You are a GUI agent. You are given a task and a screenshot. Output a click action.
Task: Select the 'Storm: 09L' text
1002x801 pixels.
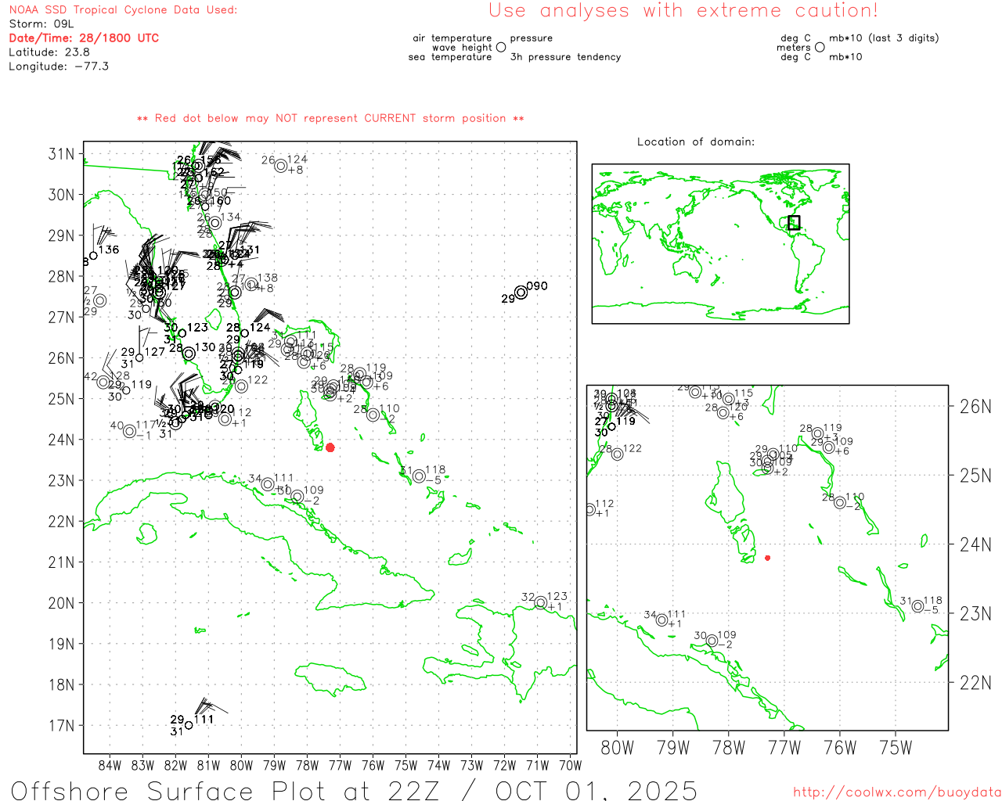tap(41, 24)
